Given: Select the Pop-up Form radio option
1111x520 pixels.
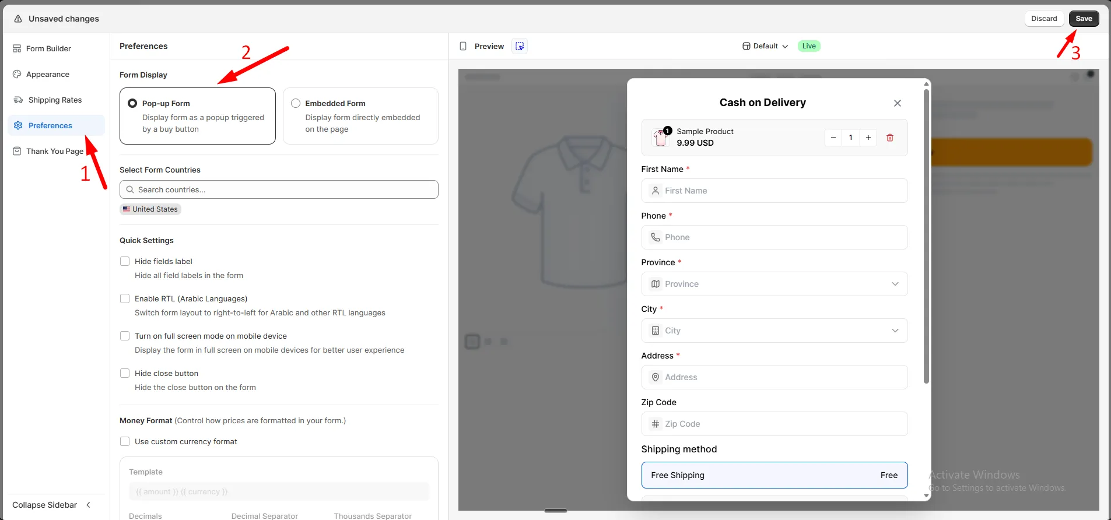Looking at the screenshot, I should click(x=132, y=103).
